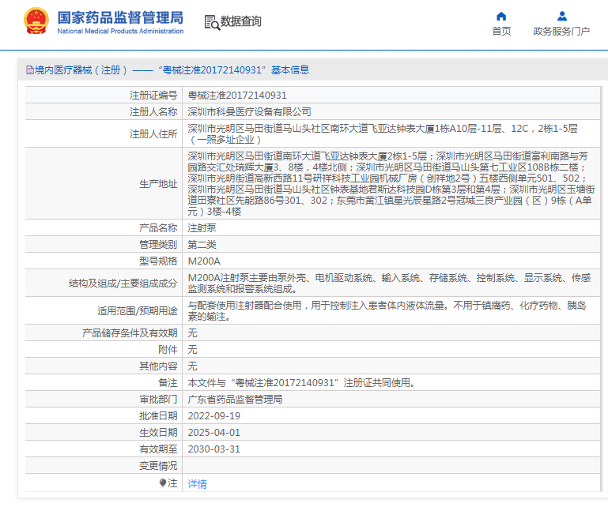Select registrant name 深圳市科曼医疗设备有限公司
Screen dimensions: 608x507
point(249,112)
